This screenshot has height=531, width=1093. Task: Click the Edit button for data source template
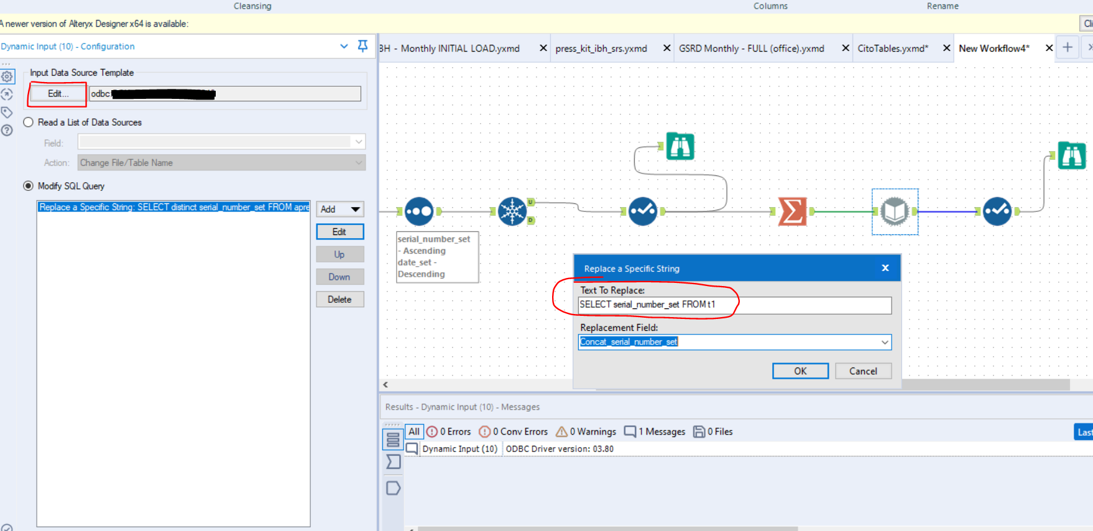pos(58,94)
